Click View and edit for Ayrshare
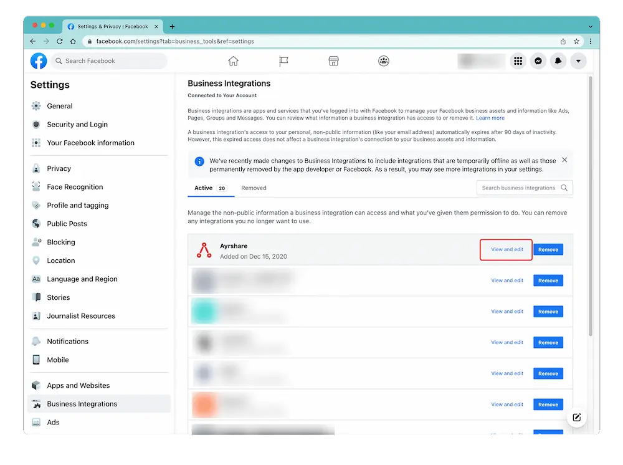The width and height of the screenshot is (623, 465). 506,249
